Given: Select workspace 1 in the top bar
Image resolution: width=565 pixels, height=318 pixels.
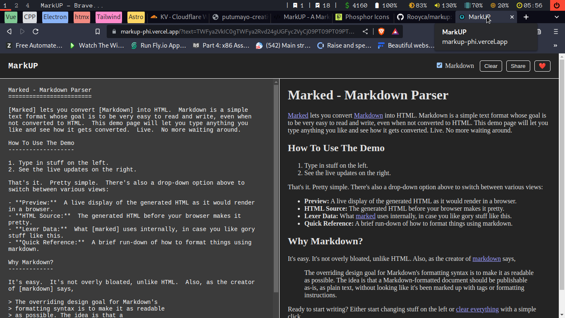Looking at the screenshot, I should (5, 5).
